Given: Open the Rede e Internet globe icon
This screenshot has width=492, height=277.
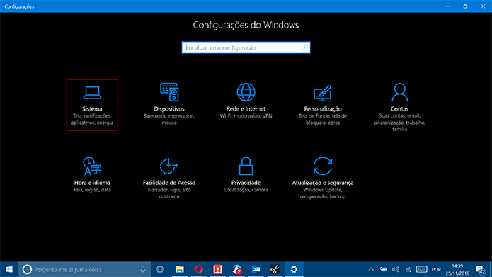Looking at the screenshot, I should (246, 92).
